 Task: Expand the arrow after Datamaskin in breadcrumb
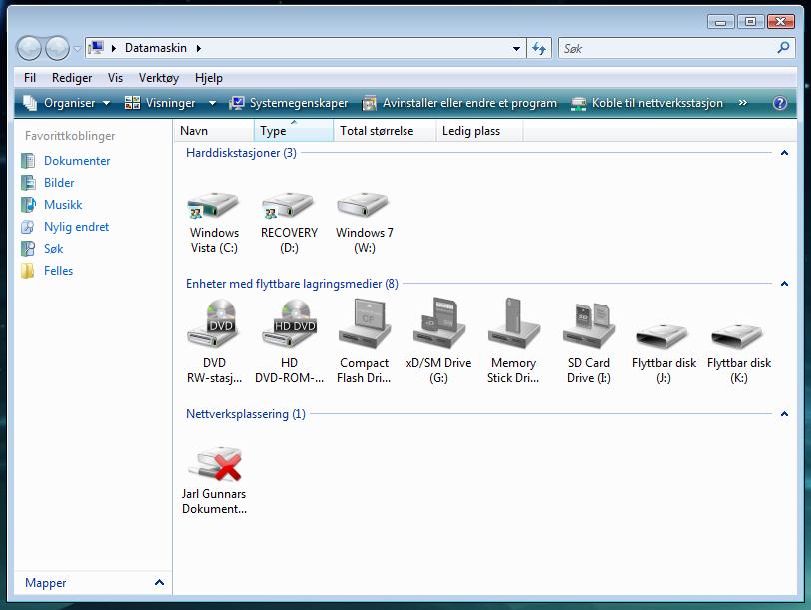point(198,48)
